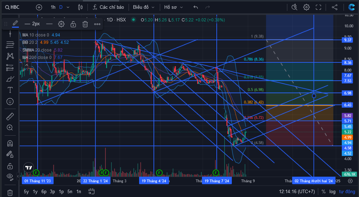Viewport: 359px width, 197px height.
Task: Open chart settings gear in top bar
Action: coord(306,7)
